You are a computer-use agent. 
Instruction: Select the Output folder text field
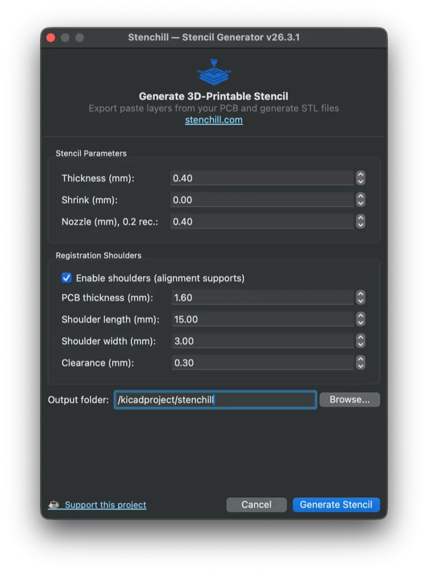point(215,399)
